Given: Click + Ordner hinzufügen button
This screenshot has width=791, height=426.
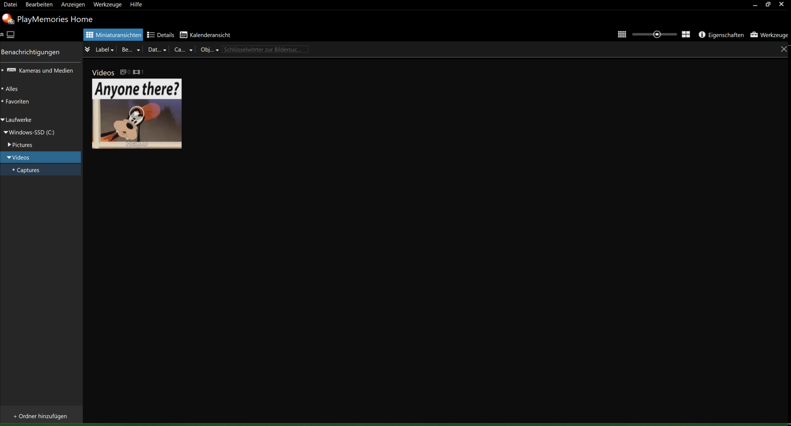Looking at the screenshot, I should pos(40,416).
